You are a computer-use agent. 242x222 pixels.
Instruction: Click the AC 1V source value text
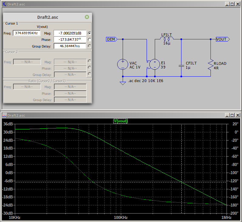click(x=135, y=67)
